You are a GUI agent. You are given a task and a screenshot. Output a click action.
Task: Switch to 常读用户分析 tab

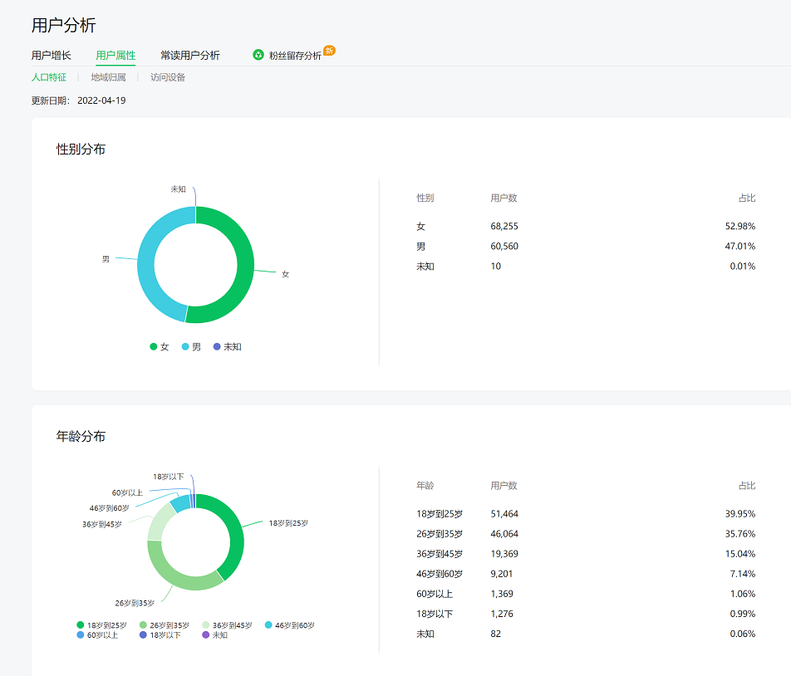click(x=189, y=56)
